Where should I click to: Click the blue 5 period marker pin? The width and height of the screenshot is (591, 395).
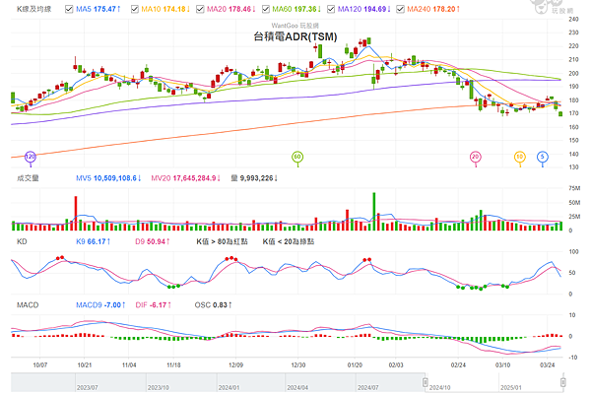pos(543,158)
